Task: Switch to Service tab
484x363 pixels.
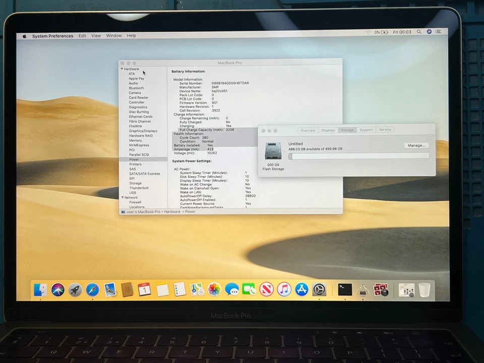Action: [385, 130]
